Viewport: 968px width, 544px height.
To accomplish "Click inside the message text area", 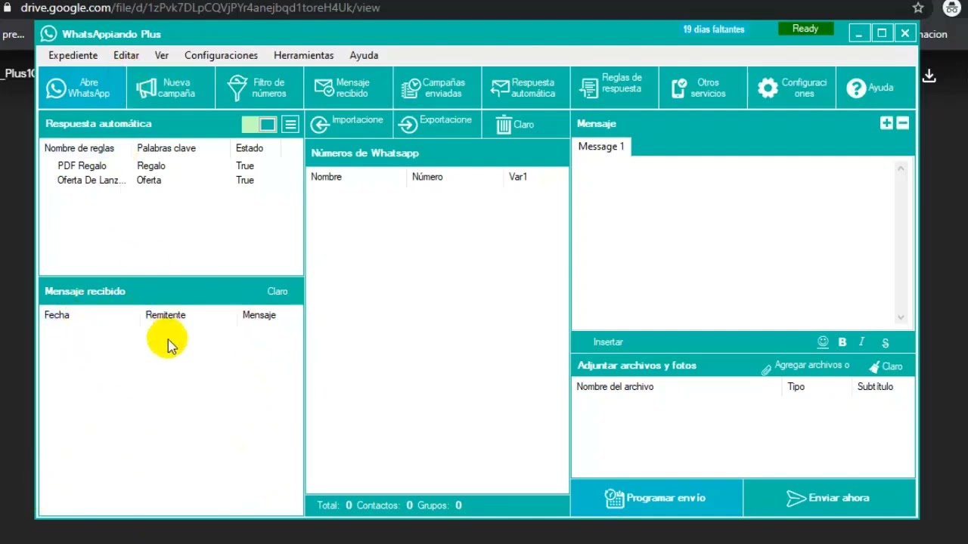I will (732, 242).
